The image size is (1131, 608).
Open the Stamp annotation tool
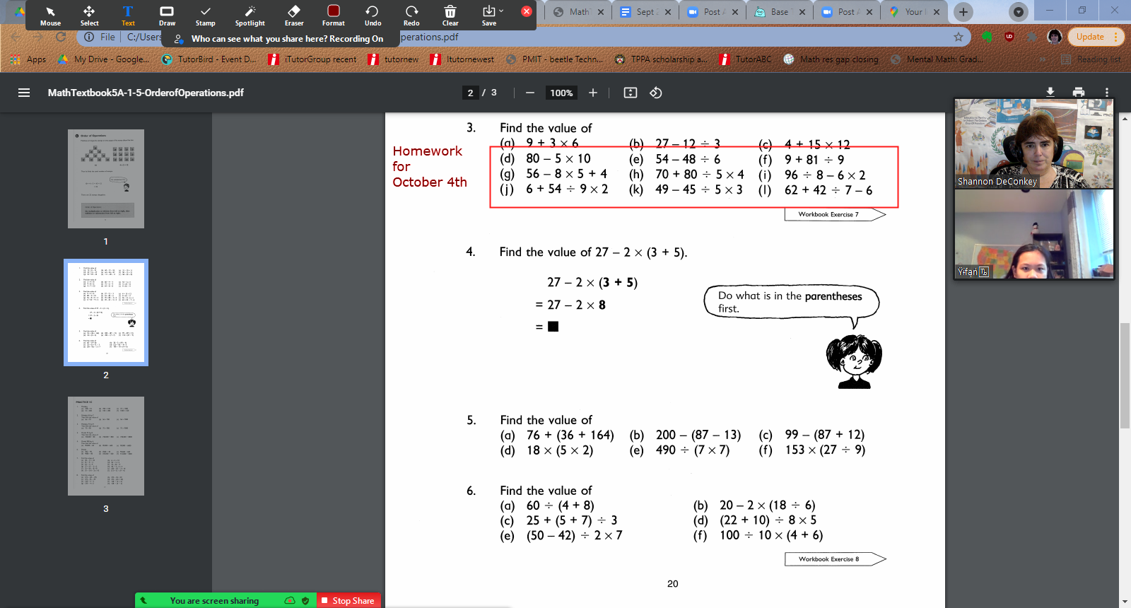click(x=206, y=16)
